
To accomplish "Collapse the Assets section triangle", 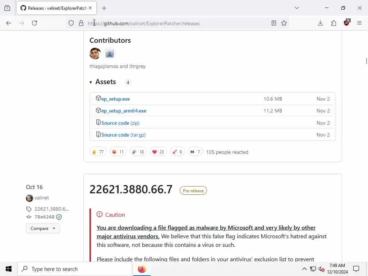I will 91,82.
